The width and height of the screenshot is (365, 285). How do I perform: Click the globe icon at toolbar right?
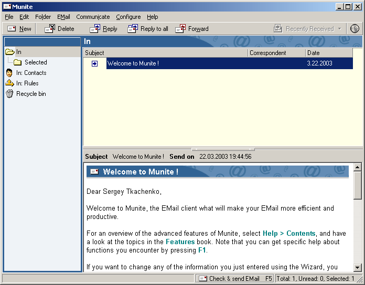(x=355, y=29)
